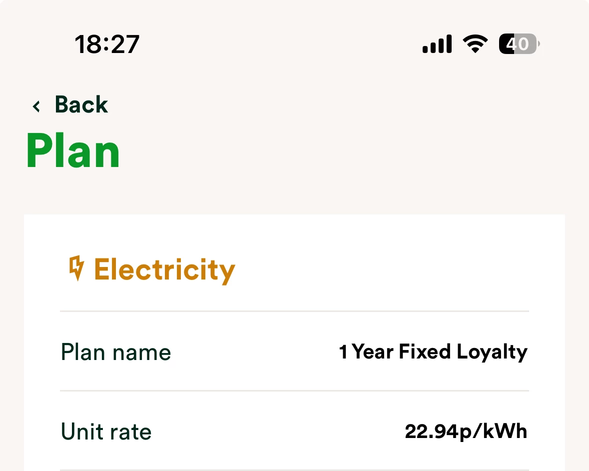Tap empty space between Plan name and its value
589x471 pixels.
(255, 352)
